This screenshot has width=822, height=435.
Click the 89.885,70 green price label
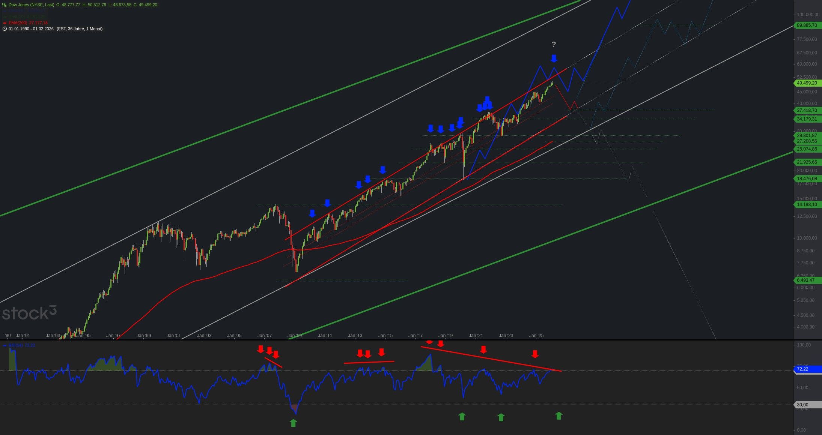(807, 25)
